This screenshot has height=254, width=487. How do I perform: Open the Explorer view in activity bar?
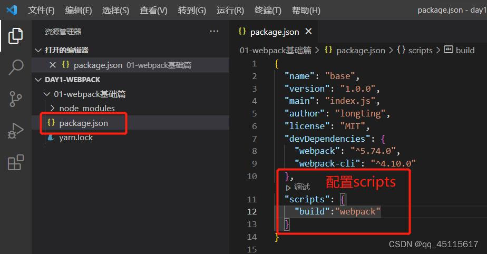click(15, 36)
